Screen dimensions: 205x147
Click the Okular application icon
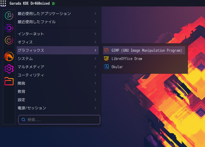point(106,67)
